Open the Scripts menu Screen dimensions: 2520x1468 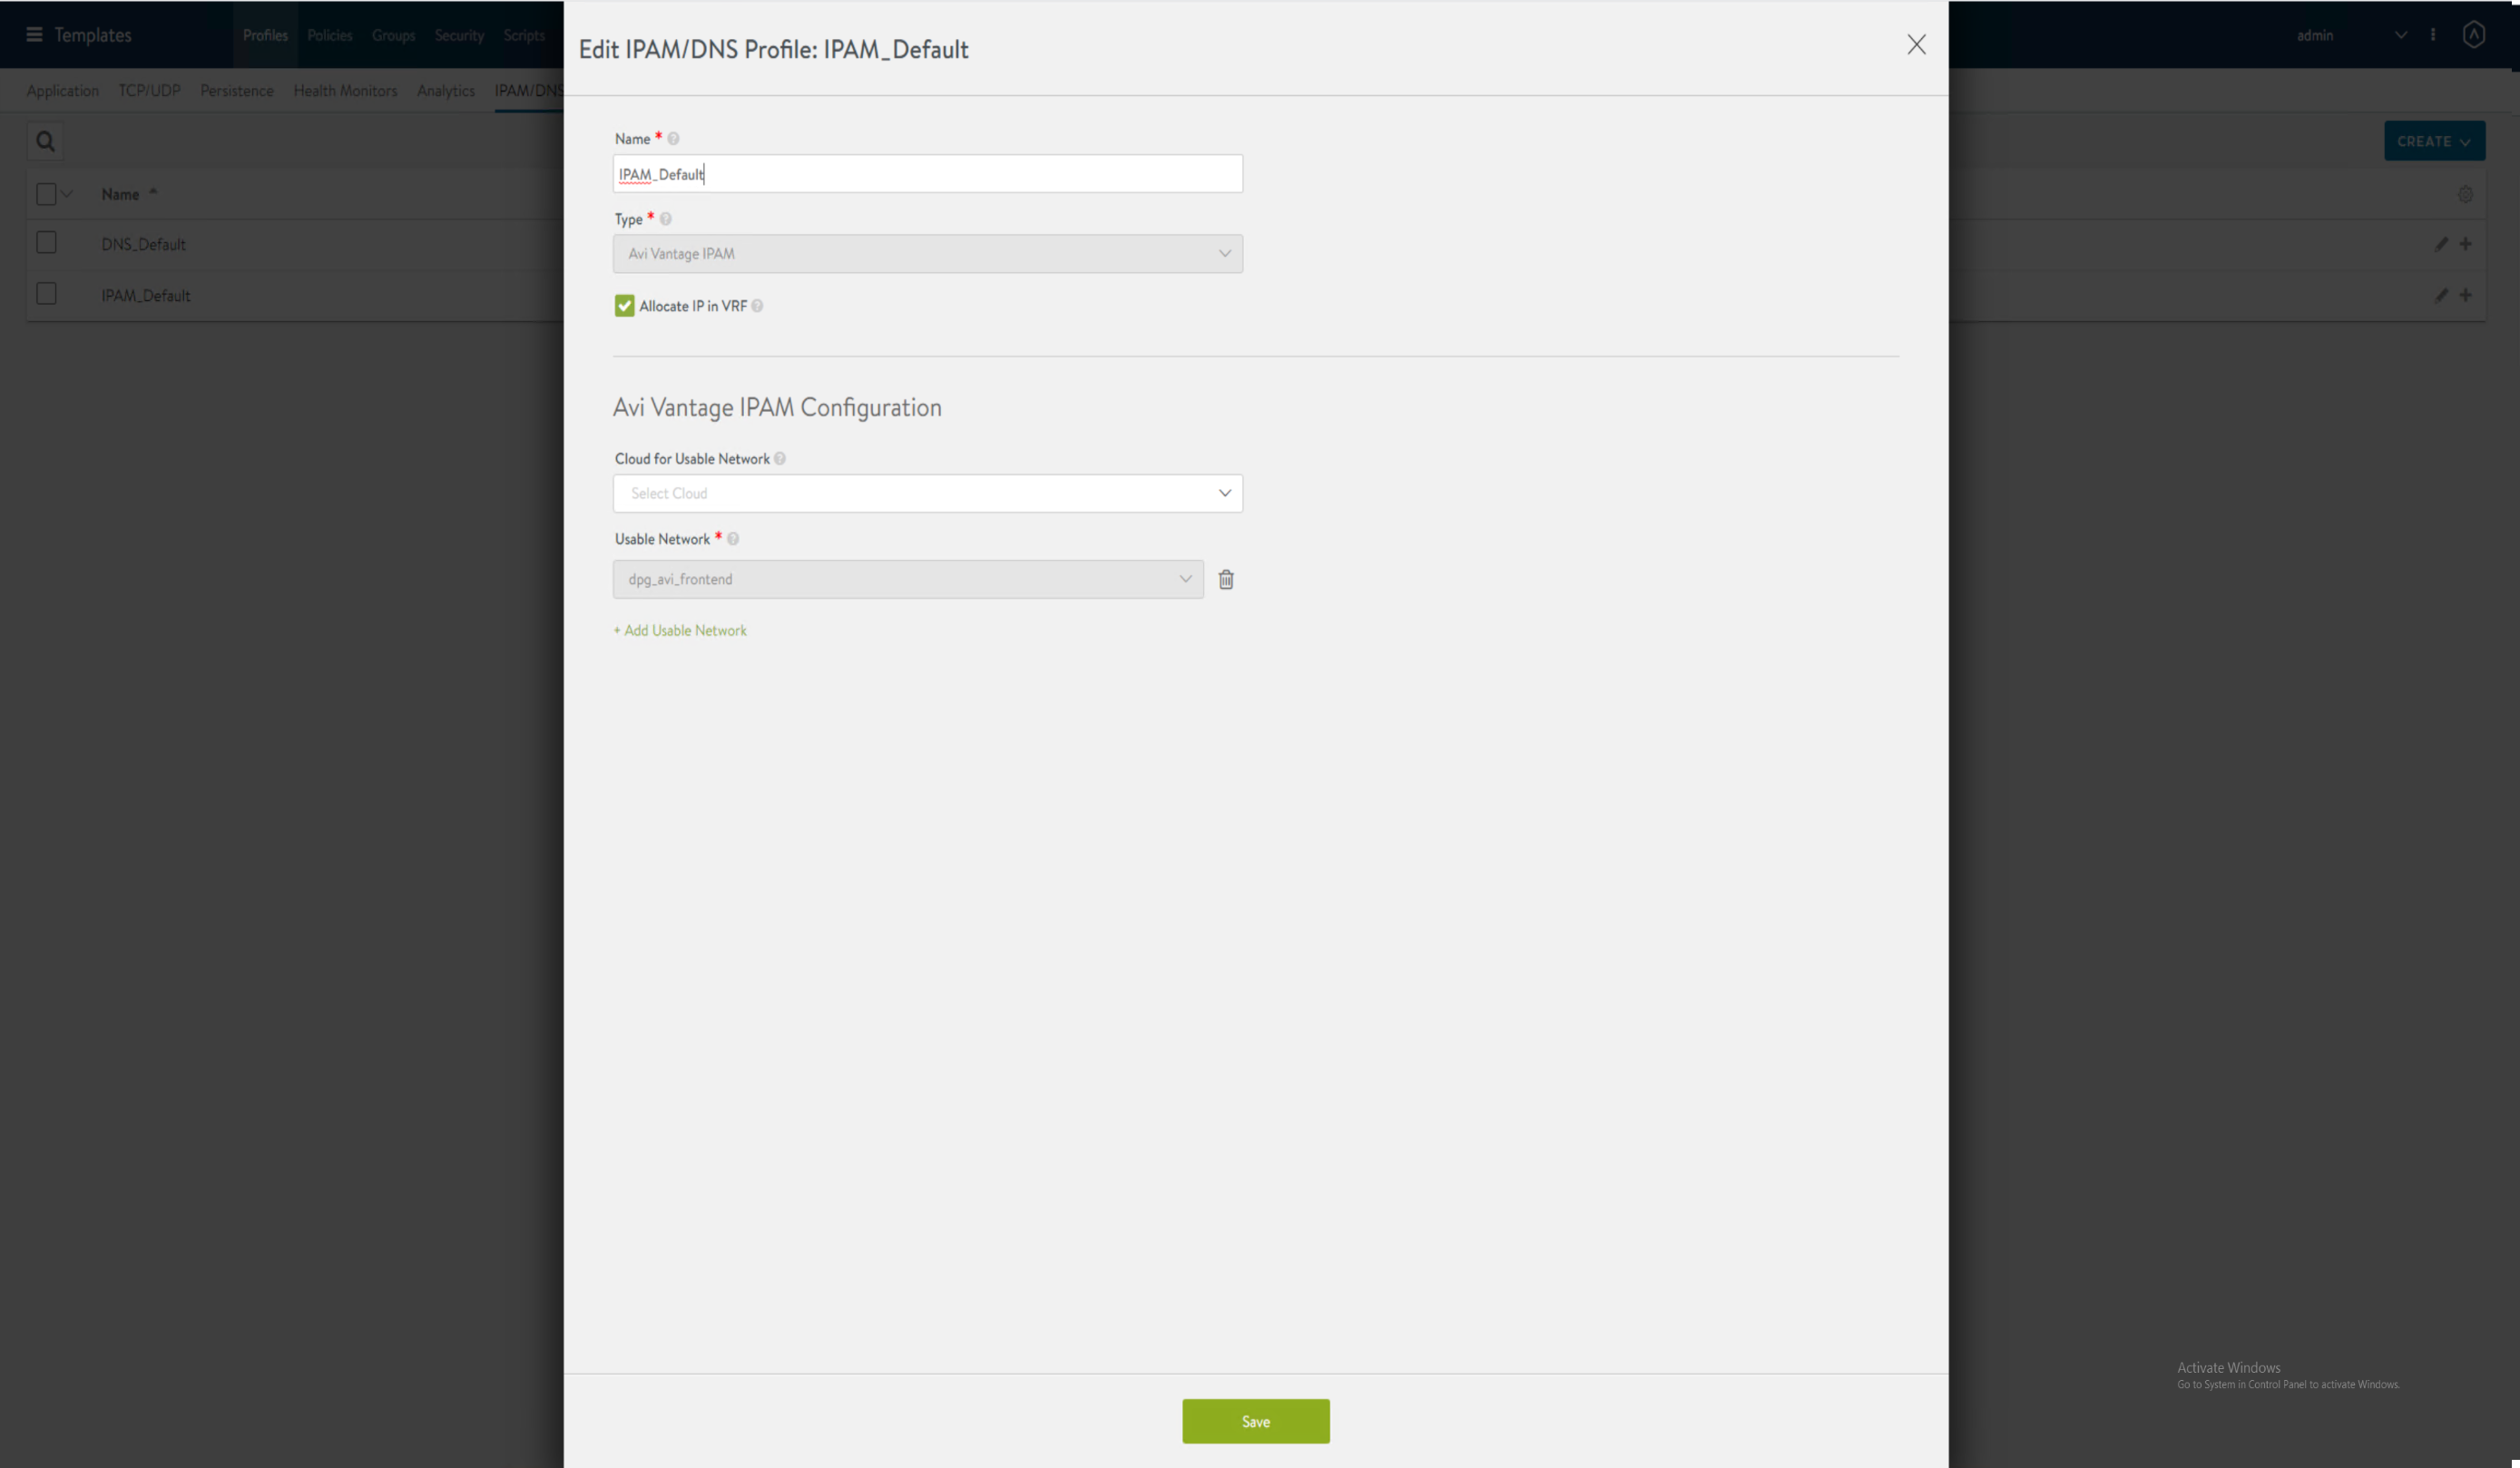point(524,35)
